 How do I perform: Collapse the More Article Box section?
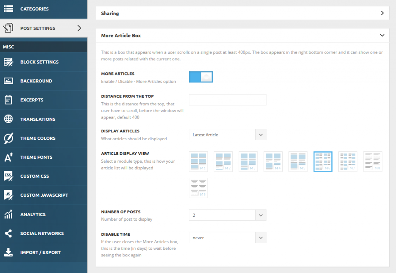(x=242, y=35)
